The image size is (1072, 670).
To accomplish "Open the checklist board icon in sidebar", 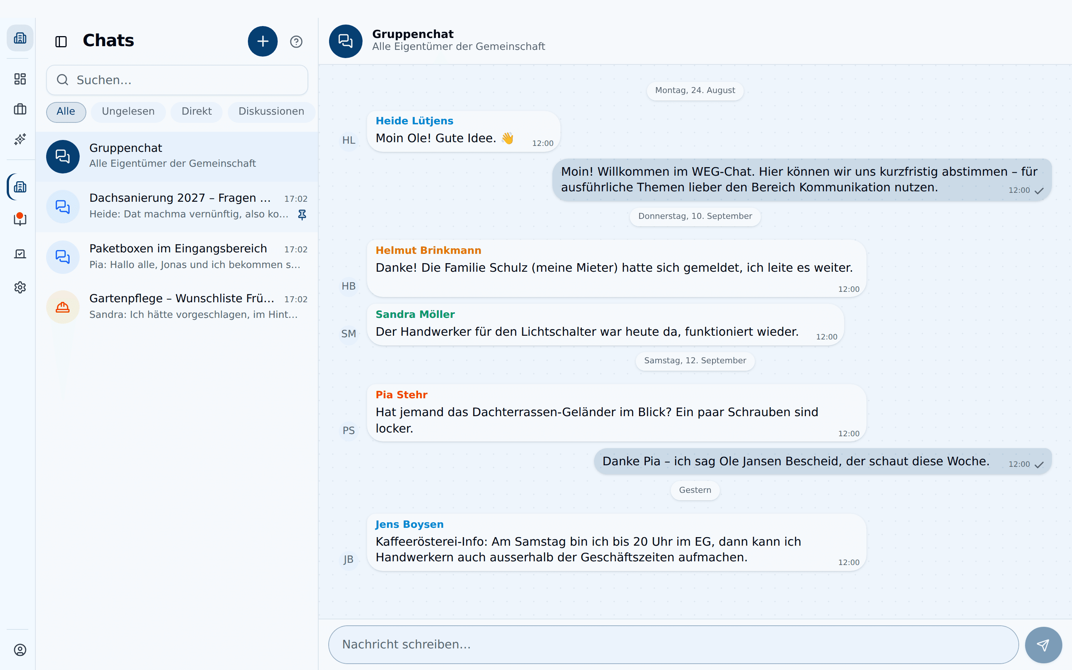I will coord(20,253).
